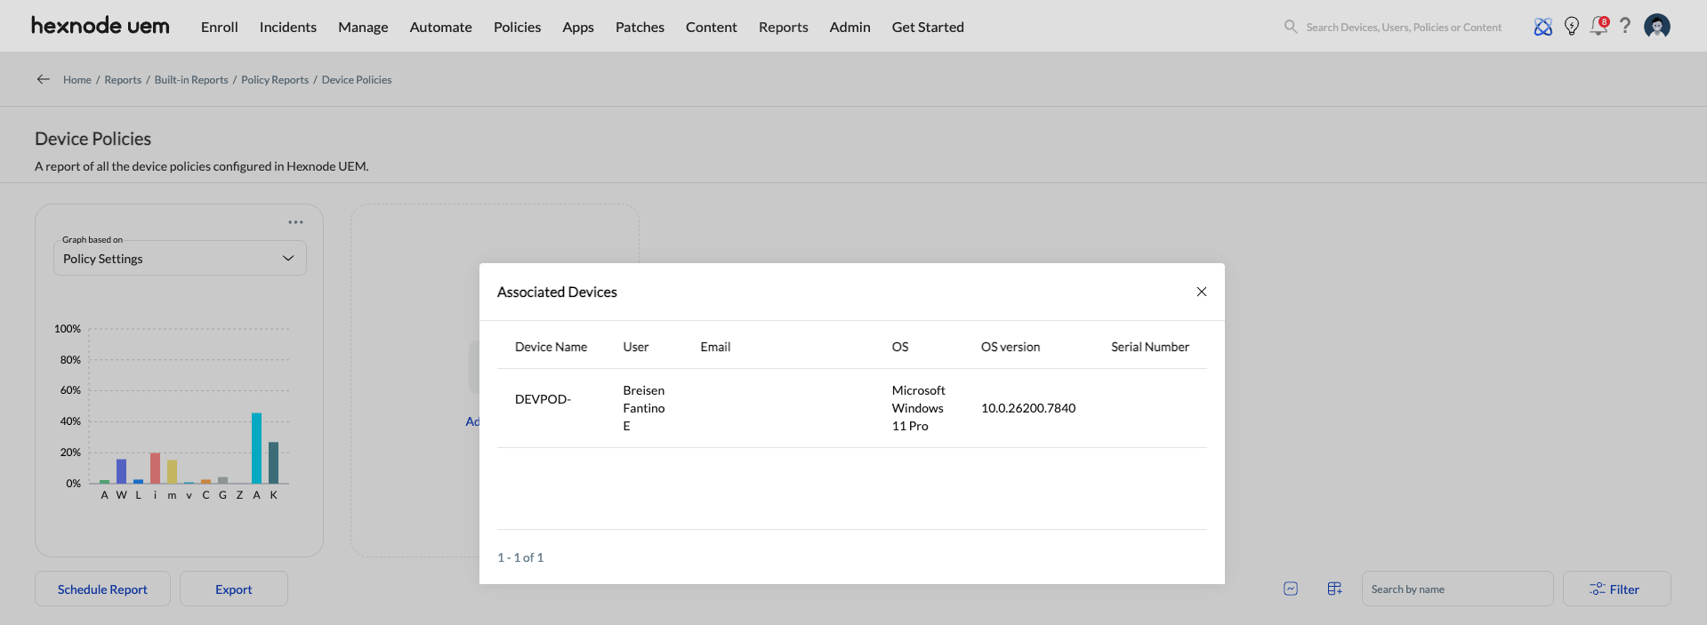
Task: Navigate to Policy Reports breadcrumb link
Action: point(275,80)
